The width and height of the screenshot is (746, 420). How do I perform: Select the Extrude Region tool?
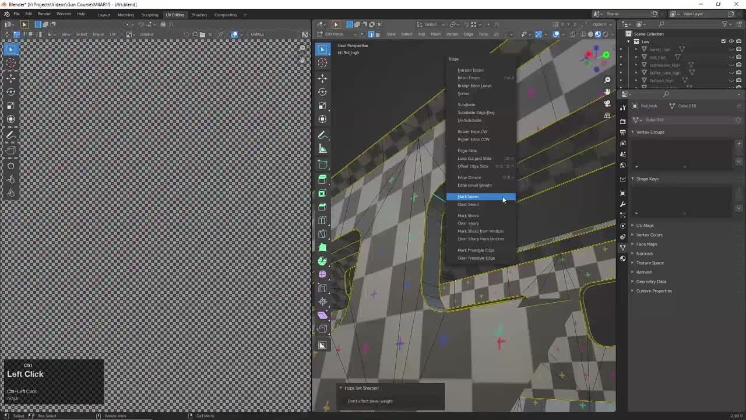(322, 179)
